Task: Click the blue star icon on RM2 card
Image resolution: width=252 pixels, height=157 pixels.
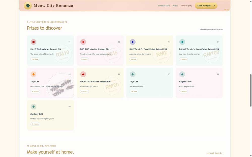Action: 133,42
